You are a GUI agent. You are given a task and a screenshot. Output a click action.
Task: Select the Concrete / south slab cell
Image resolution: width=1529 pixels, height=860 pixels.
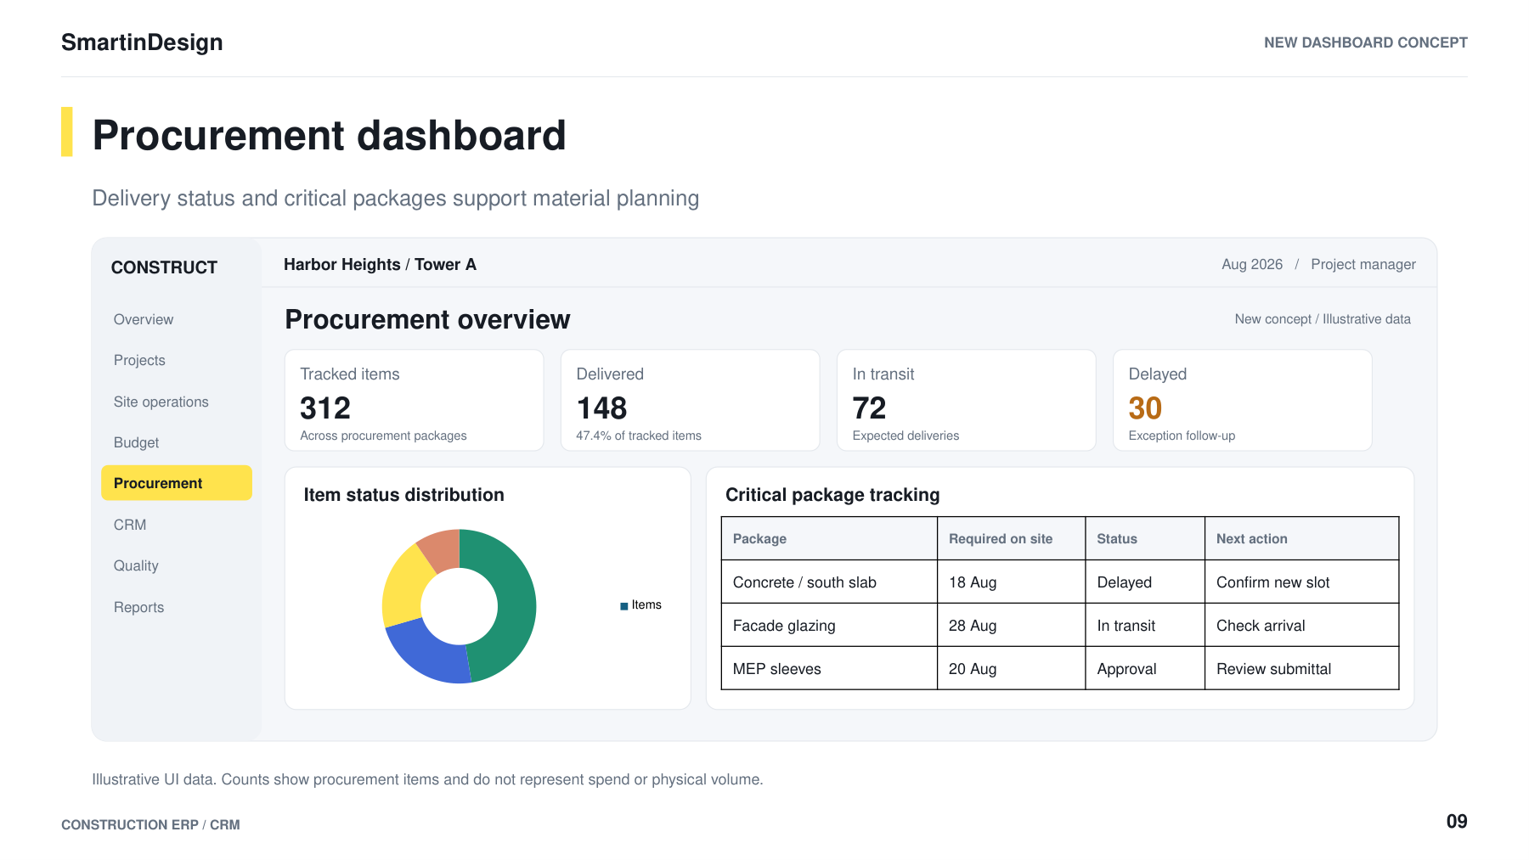[x=829, y=582]
